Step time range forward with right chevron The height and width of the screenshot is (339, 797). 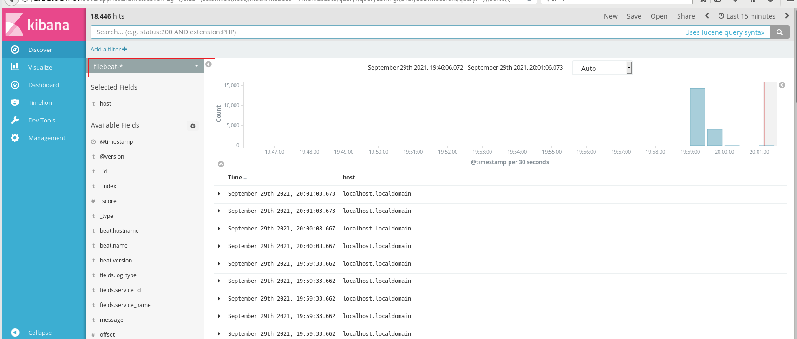point(787,16)
